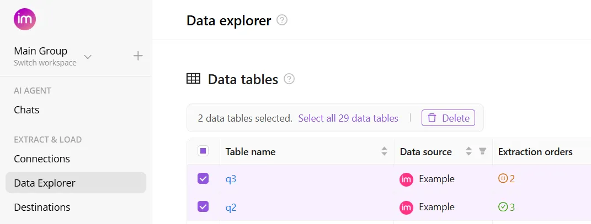Click the Data source filter icon
The width and height of the screenshot is (591, 224).
482,151
